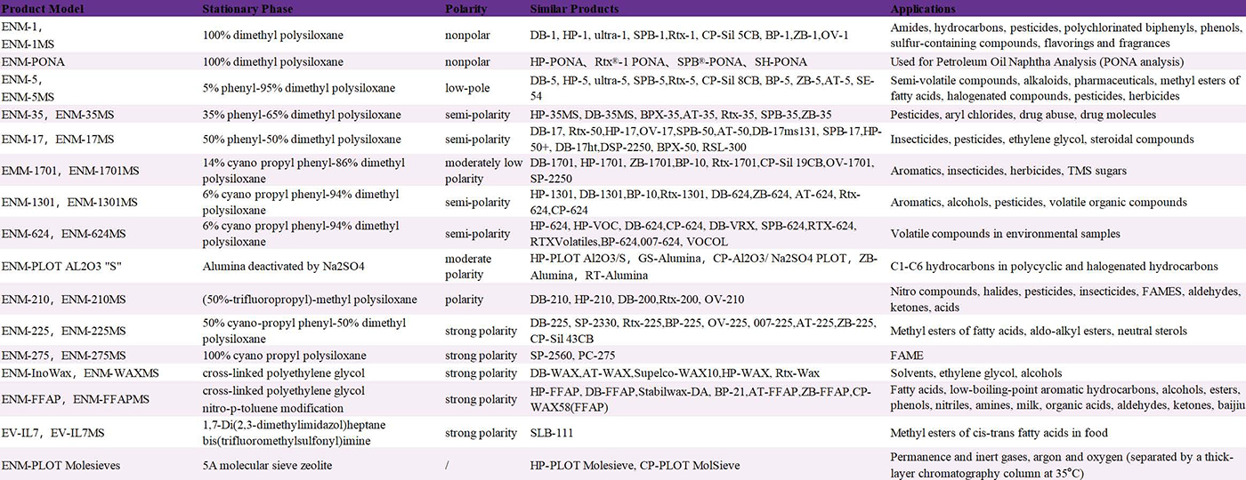Click HP-35MS, DB-35MS similar products cell

tap(681, 115)
